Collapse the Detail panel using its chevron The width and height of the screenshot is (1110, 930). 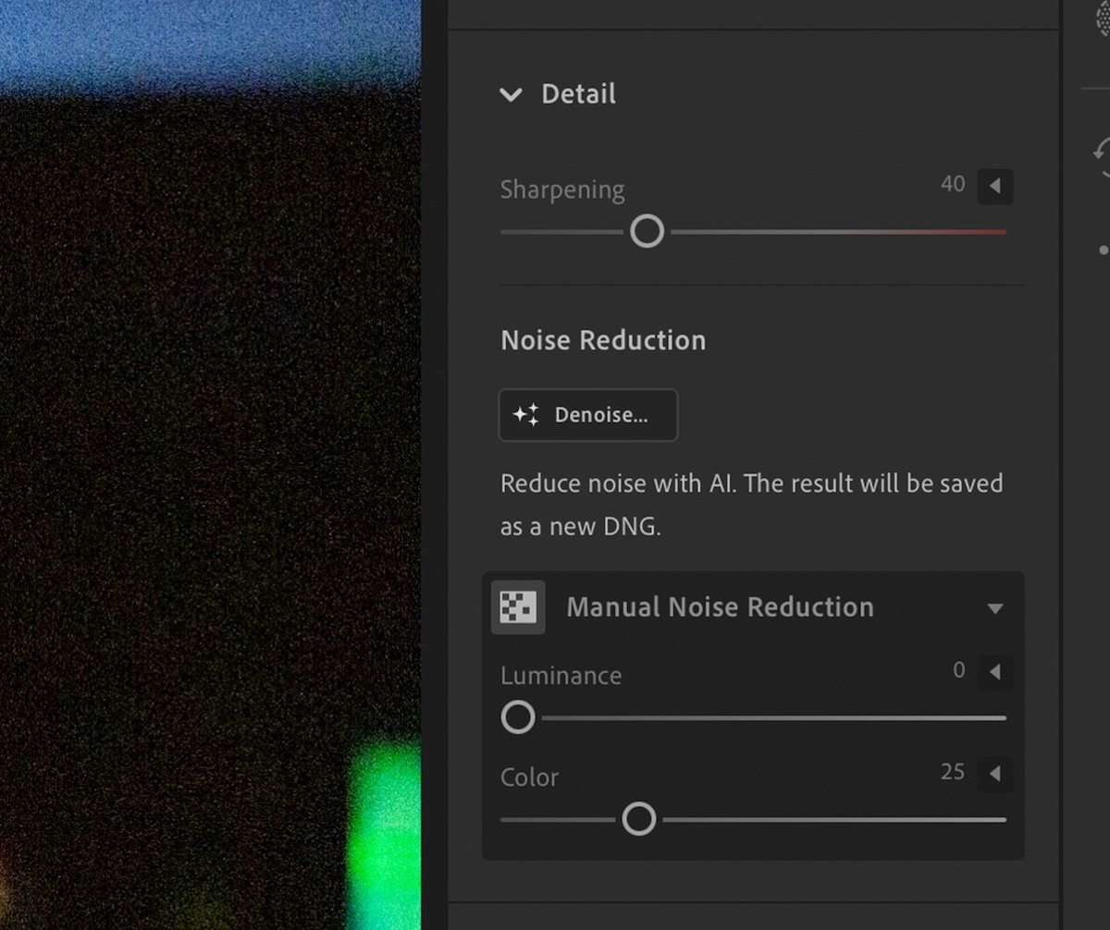click(511, 93)
